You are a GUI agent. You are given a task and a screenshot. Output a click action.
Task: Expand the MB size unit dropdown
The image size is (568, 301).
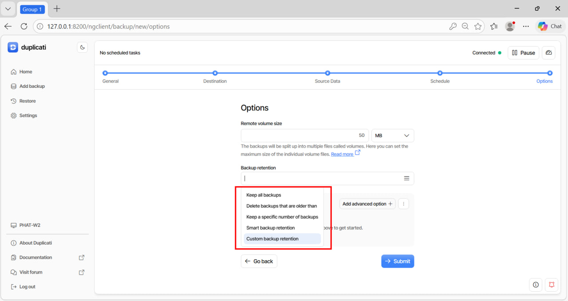coord(392,136)
